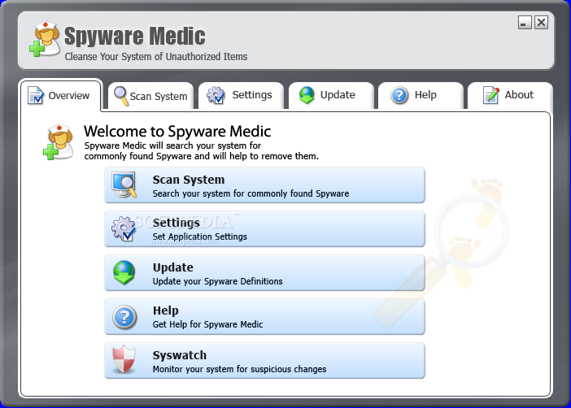Open the About tab

click(510, 95)
